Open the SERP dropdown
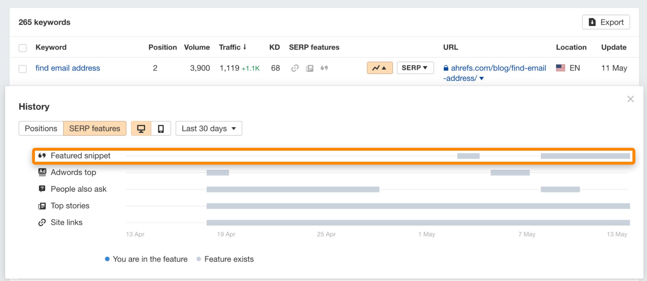 415,68
